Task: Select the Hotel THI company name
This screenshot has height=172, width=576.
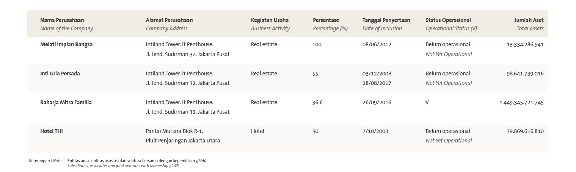Action: click(x=52, y=131)
